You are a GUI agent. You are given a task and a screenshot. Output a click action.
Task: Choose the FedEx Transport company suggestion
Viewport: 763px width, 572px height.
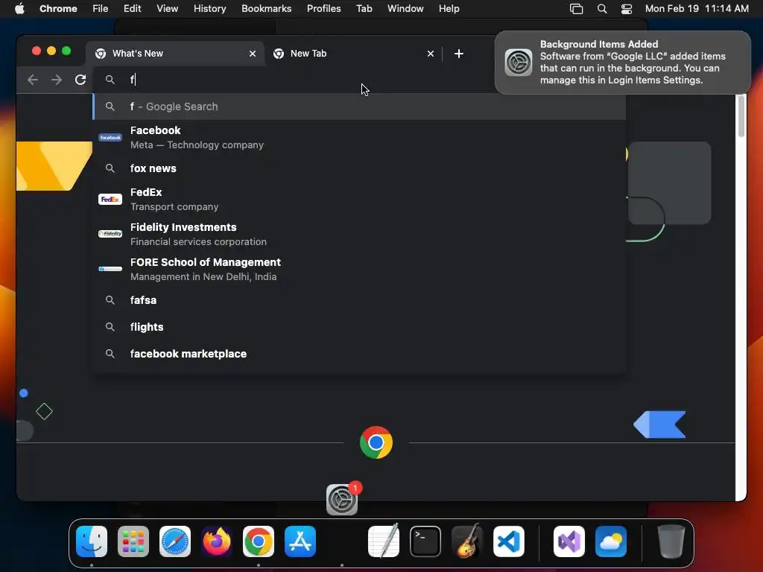tap(359, 200)
